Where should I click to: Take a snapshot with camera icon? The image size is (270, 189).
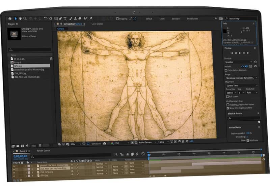(105, 143)
